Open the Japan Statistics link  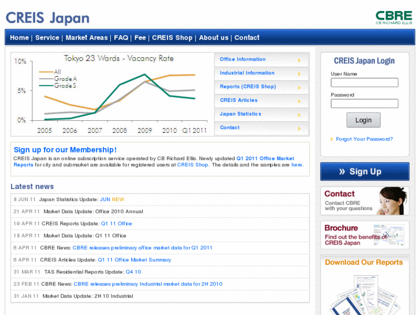pyautogui.click(x=240, y=114)
